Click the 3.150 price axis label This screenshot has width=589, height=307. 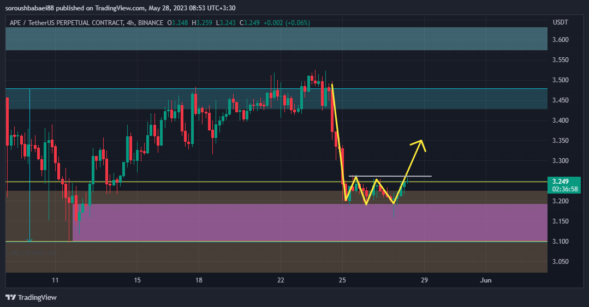[561, 221]
